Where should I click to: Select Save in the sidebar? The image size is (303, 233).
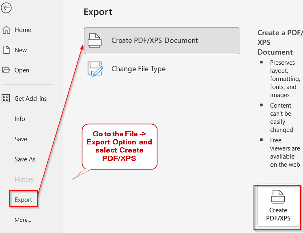21,139
